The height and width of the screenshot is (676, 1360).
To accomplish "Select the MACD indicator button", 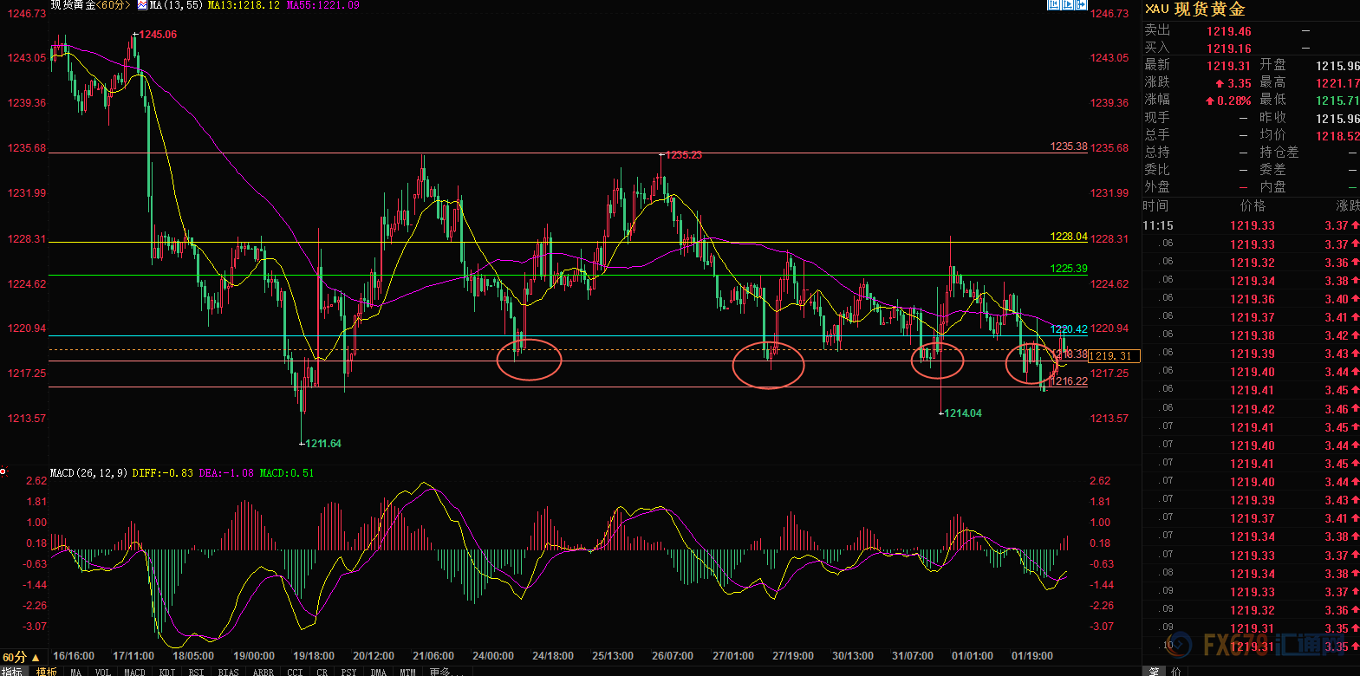I will 134,672.
